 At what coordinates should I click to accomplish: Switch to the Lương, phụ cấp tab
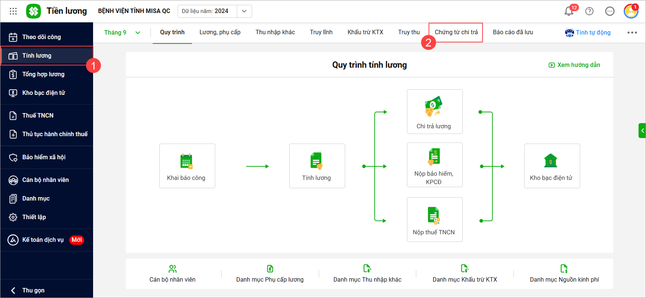[220, 32]
